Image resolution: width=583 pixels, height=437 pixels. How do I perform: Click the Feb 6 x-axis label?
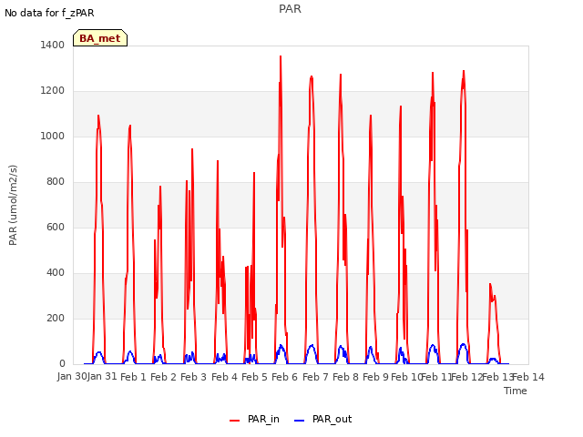(x=284, y=377)
